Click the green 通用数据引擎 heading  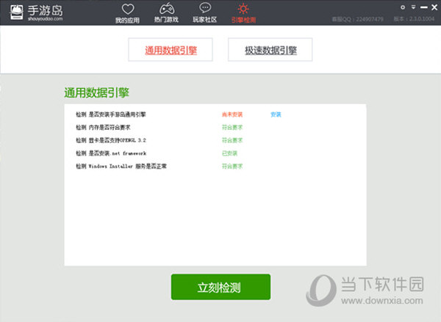tap(96, 92)
